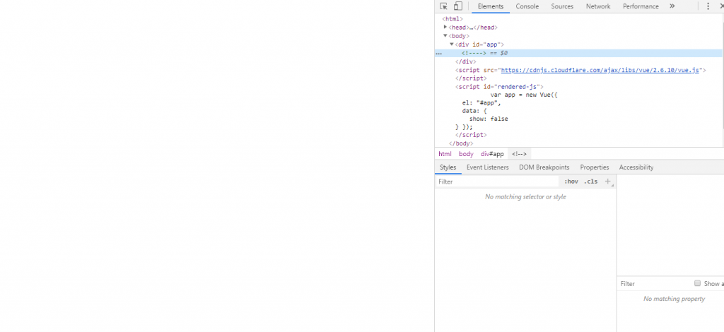The width and height of the screenshot is (724, 332).
Task: Toggle the device toolbar icon
Action: 457,6
